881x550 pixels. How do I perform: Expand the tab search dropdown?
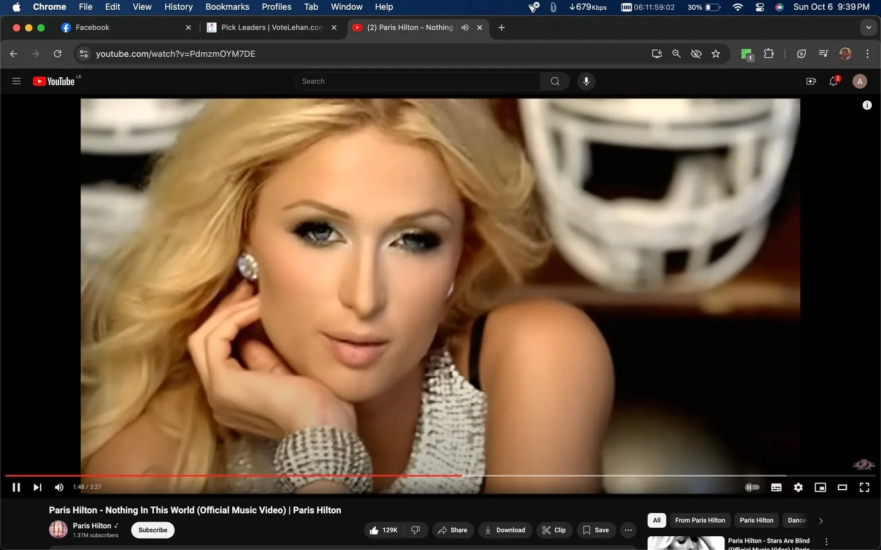868,27
